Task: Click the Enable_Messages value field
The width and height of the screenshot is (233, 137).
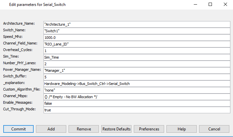Action: 136,103
